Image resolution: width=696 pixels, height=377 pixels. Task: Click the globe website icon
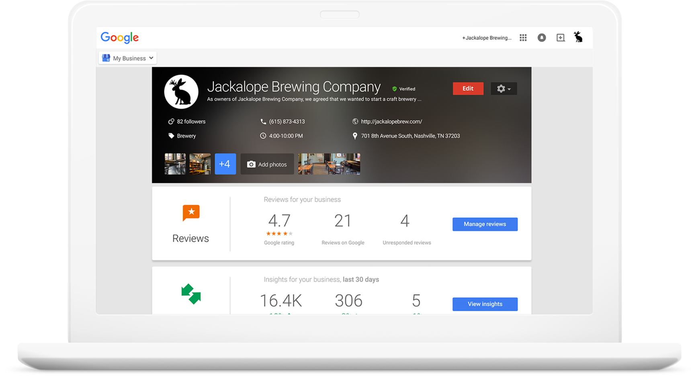click(355, 122)
